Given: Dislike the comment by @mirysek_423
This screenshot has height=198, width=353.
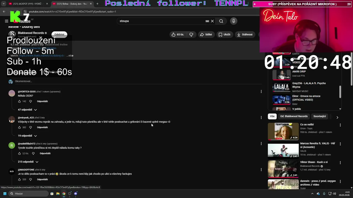Looking at the screenshot, I should [30, 127].
